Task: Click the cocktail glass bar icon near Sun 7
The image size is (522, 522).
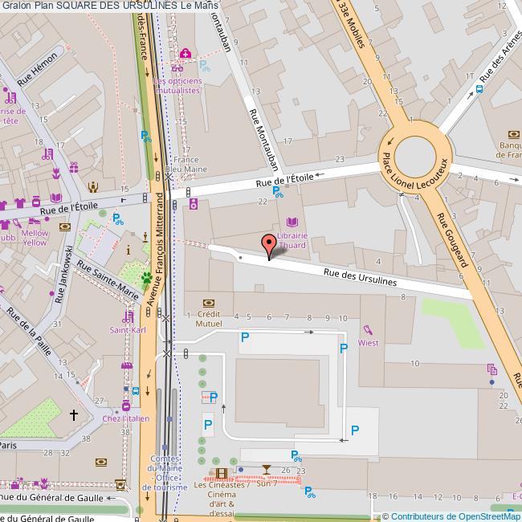Action: pyautogui.click(x=267, y=469)
